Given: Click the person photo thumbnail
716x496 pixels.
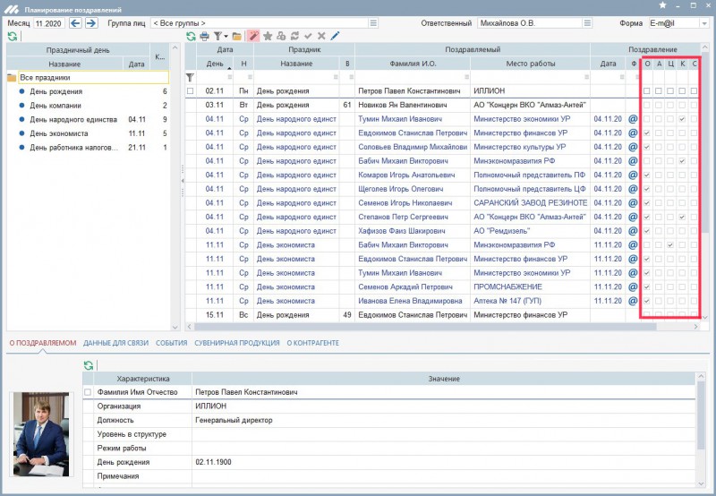Looking at the screenshot, I should coord(41,434).
